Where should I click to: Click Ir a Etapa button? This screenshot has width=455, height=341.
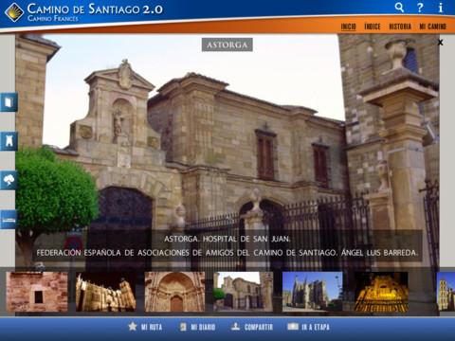click(308, 327)
